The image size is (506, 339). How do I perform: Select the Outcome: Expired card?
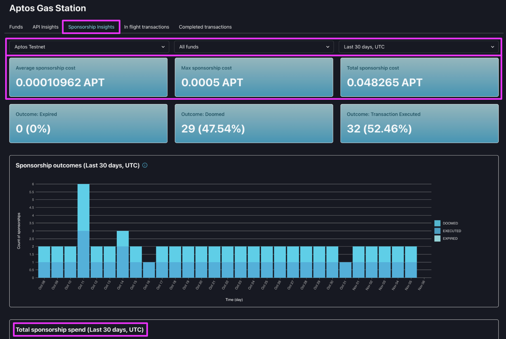(88, 123)
